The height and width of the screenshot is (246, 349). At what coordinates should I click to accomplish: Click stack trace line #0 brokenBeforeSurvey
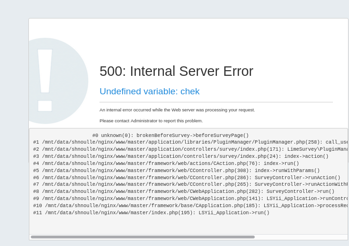tap(170, 136)
